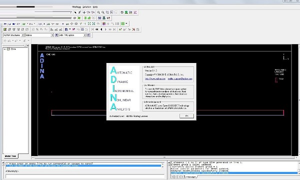This screenshot has width=300, height=180.
Task: Click the zoom in magnifier icon
Action: click(98, 12)
